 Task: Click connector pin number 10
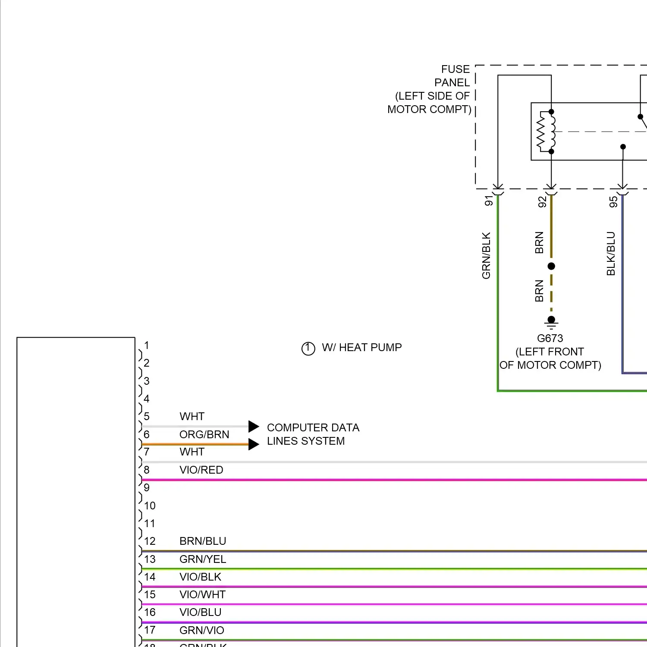150,506
